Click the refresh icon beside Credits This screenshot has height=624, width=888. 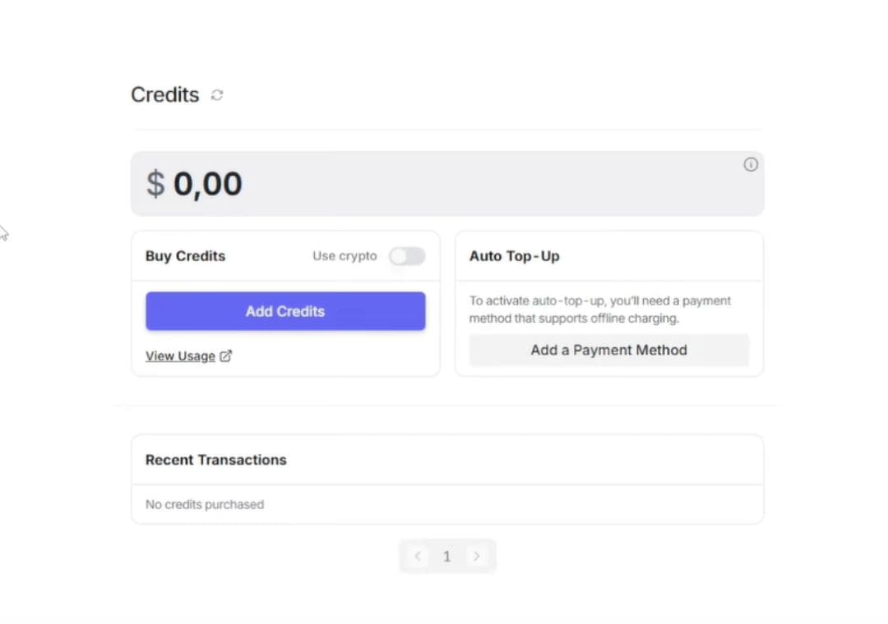coord(217,95)
